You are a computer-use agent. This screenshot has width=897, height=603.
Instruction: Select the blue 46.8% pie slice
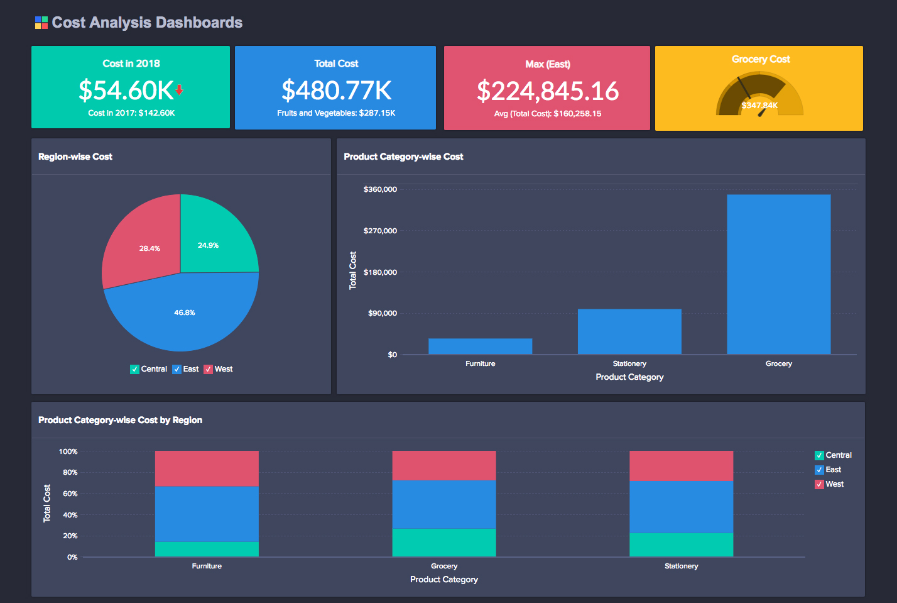185,312
